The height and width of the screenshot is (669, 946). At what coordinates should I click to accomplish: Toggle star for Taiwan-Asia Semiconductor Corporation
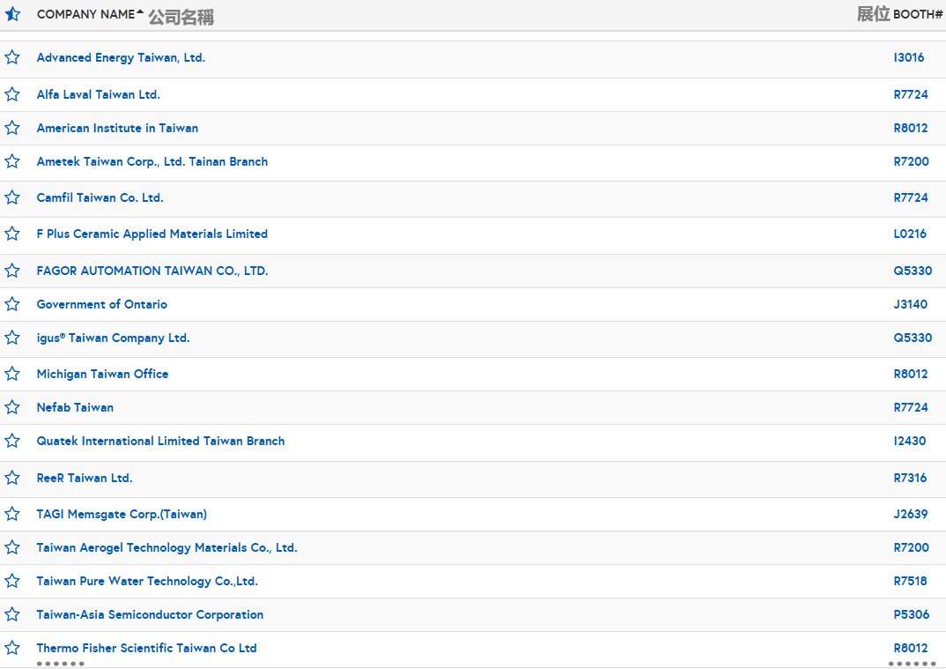point(12,614)
